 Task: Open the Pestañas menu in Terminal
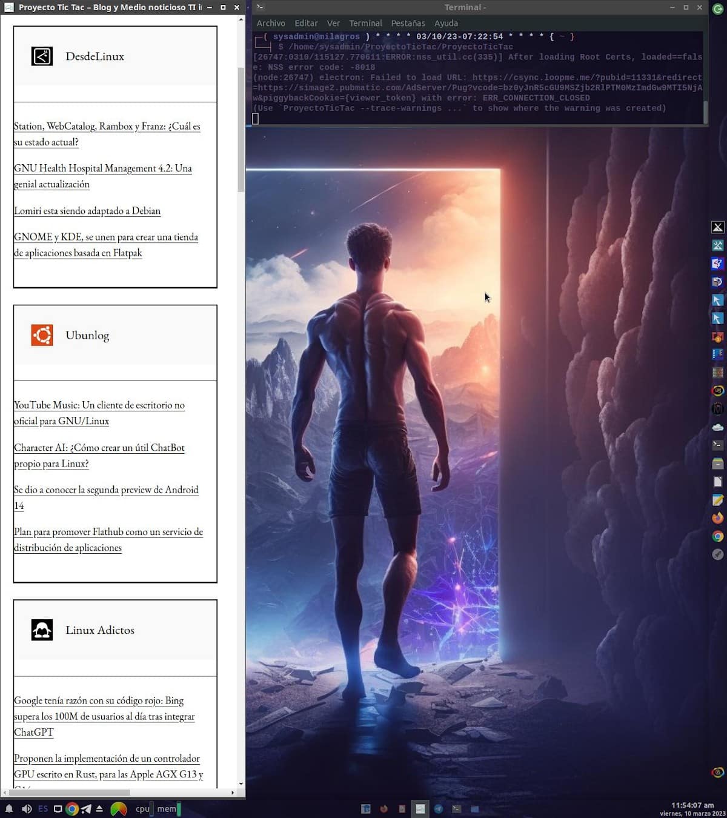(408, 23)
